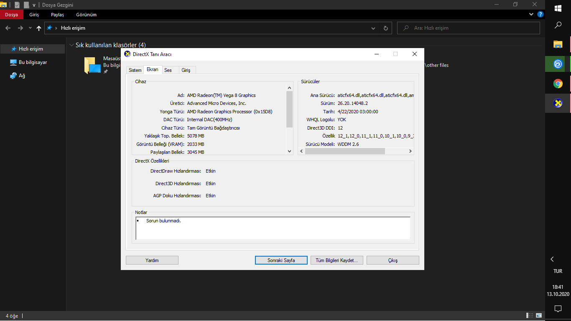Click the DirectX Tanı Aracı title icon

pyautogui.click(x=127, y=54)
